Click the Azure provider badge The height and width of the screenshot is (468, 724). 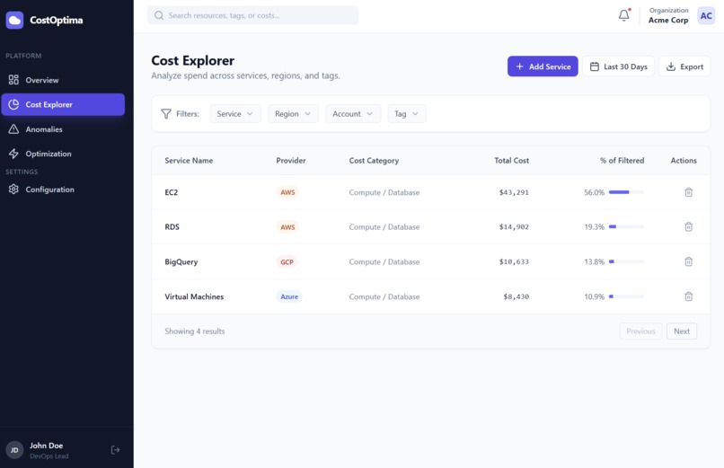[x=289, y=296]
